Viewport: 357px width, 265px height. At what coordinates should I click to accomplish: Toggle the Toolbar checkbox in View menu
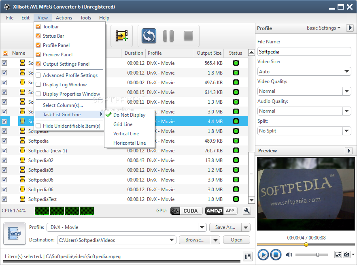tap(38, 27)
